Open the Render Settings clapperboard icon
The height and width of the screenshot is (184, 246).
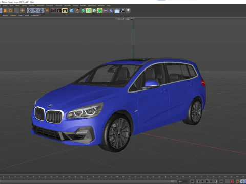[x=65, y=11]
